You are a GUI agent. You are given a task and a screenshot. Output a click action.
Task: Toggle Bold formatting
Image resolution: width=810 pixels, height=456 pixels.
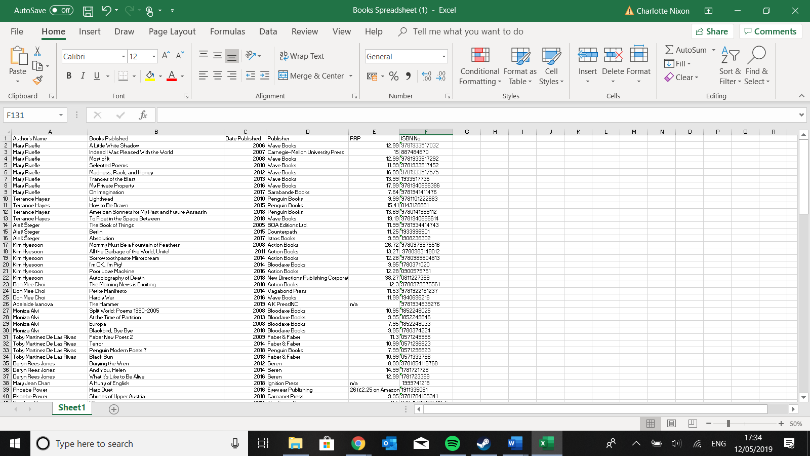[69, 76]
